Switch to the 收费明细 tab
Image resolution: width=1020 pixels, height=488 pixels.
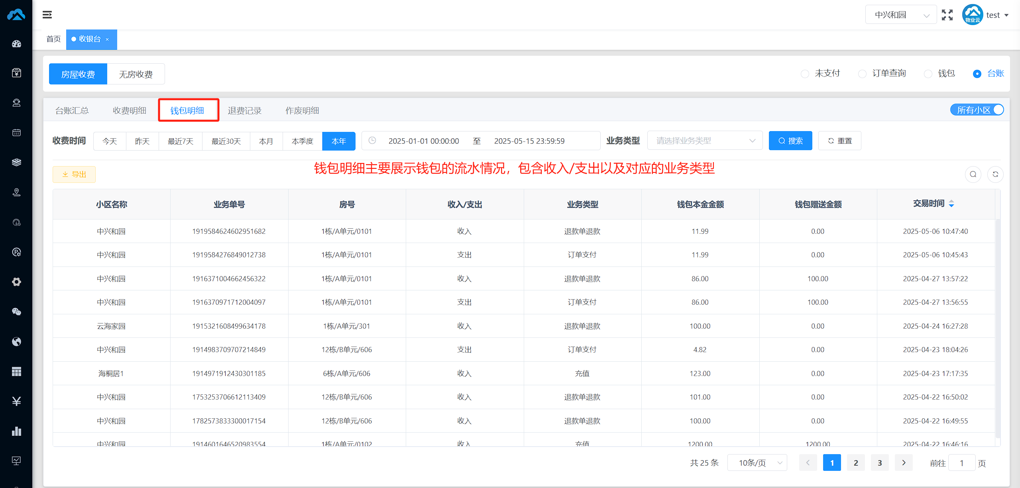(130, 110)
